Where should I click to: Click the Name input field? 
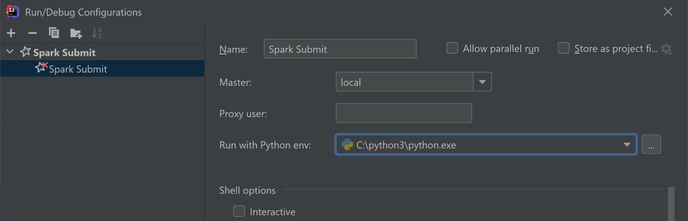tap(340, 49)
